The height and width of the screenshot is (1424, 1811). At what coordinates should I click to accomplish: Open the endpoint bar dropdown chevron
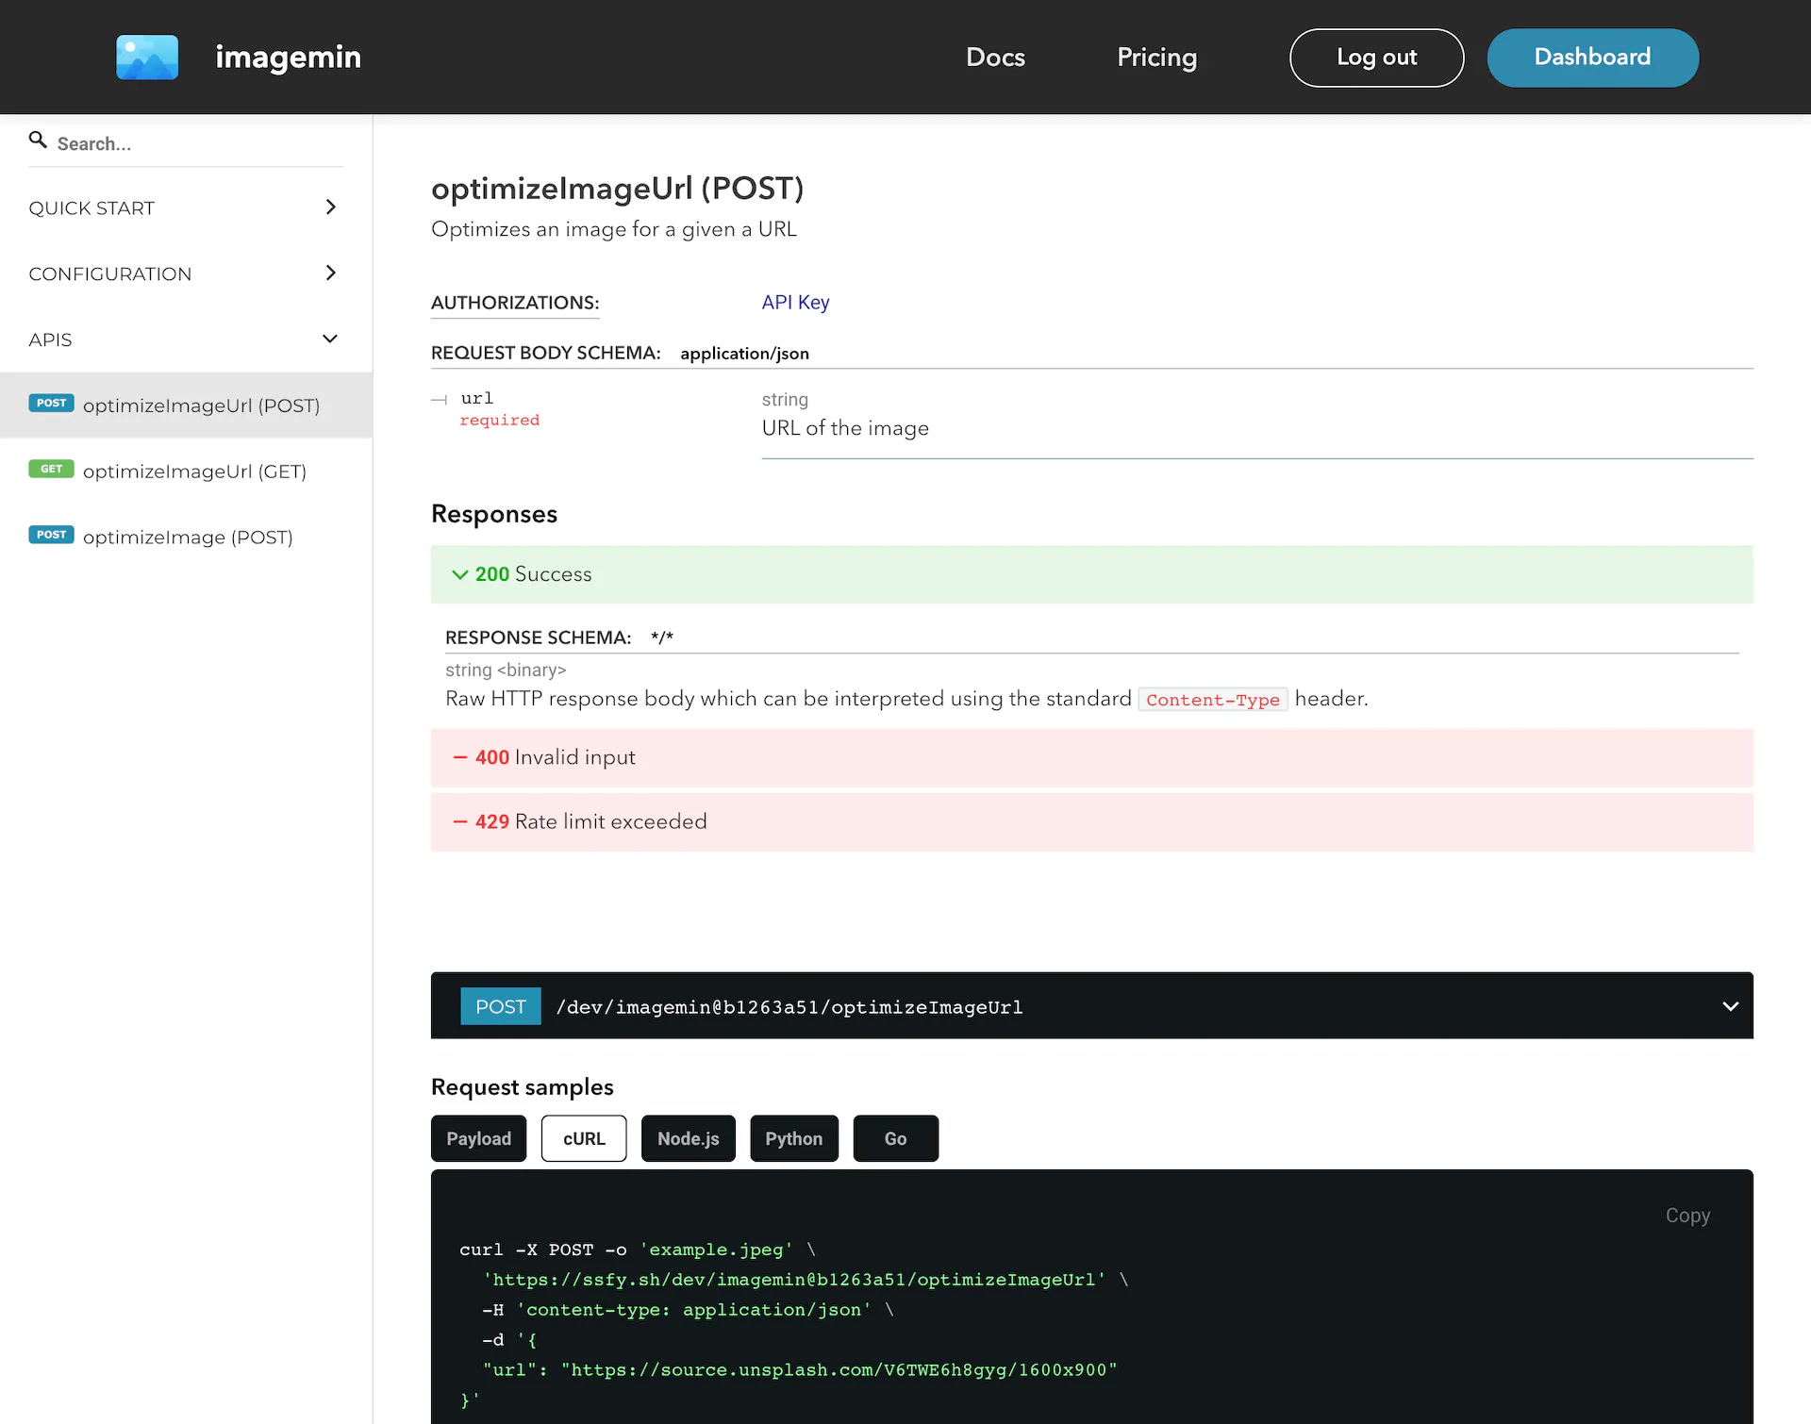coord(1730,1006)
